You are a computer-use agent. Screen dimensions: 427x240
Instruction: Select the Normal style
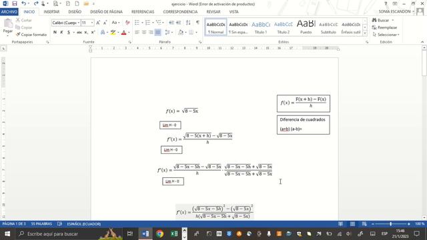click(216, 27)
